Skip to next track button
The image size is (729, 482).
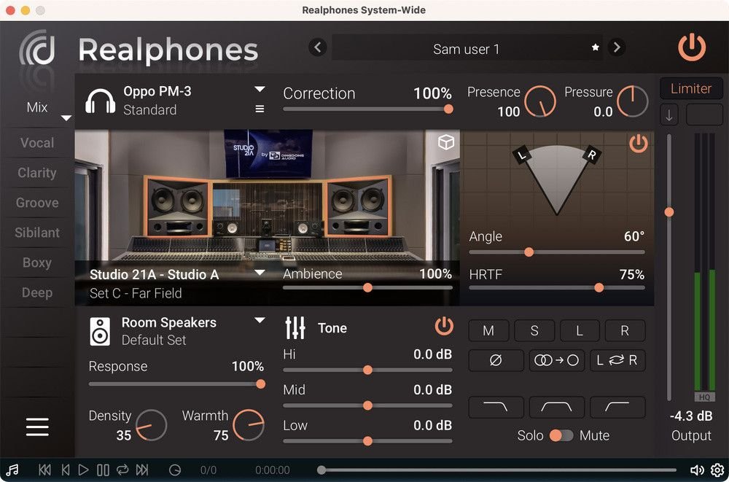point(142,470)
